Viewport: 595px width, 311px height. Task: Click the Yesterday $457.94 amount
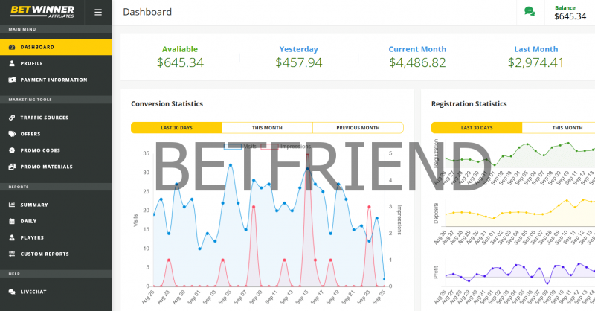point(299,62)
